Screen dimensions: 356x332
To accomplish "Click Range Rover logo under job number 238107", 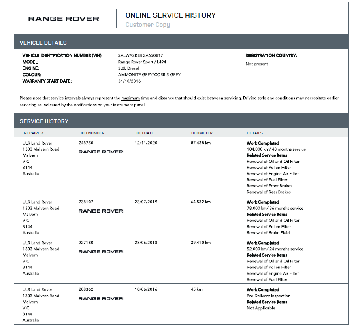I will 100,211.
